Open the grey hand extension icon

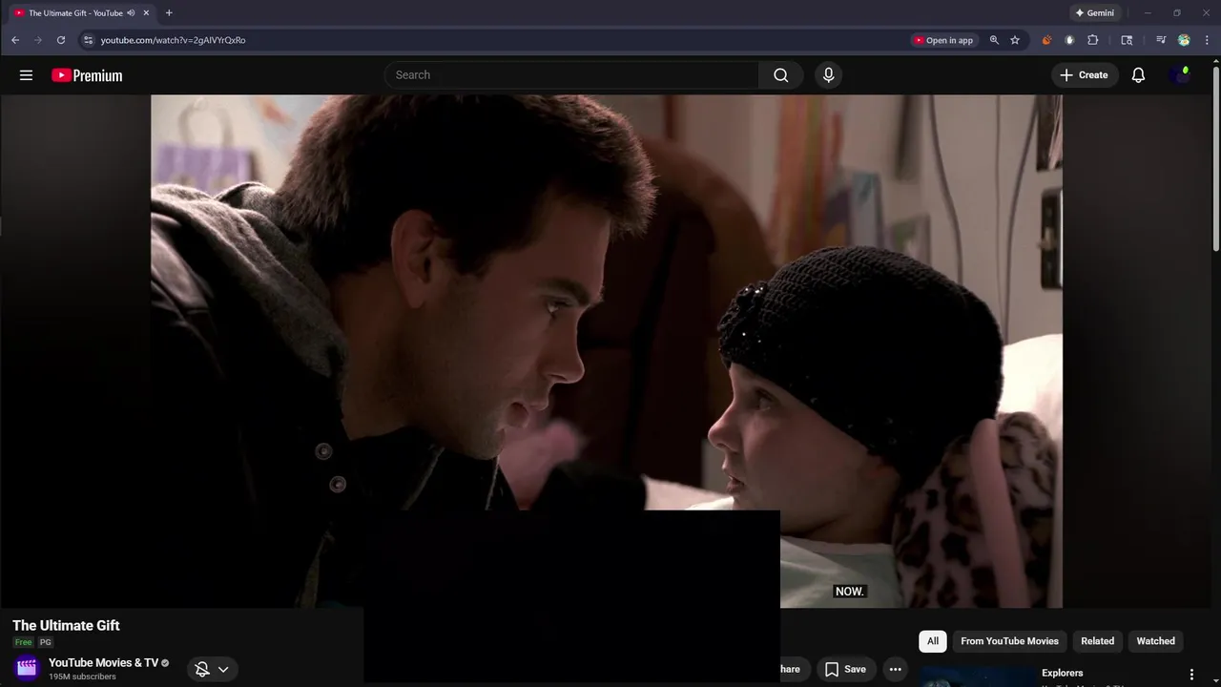click(x=1069, y=40)
